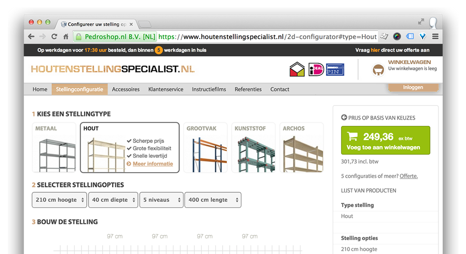This screenshot has height=254, width=466.
Task: Open a new browser tab
Action: [145, 24]
